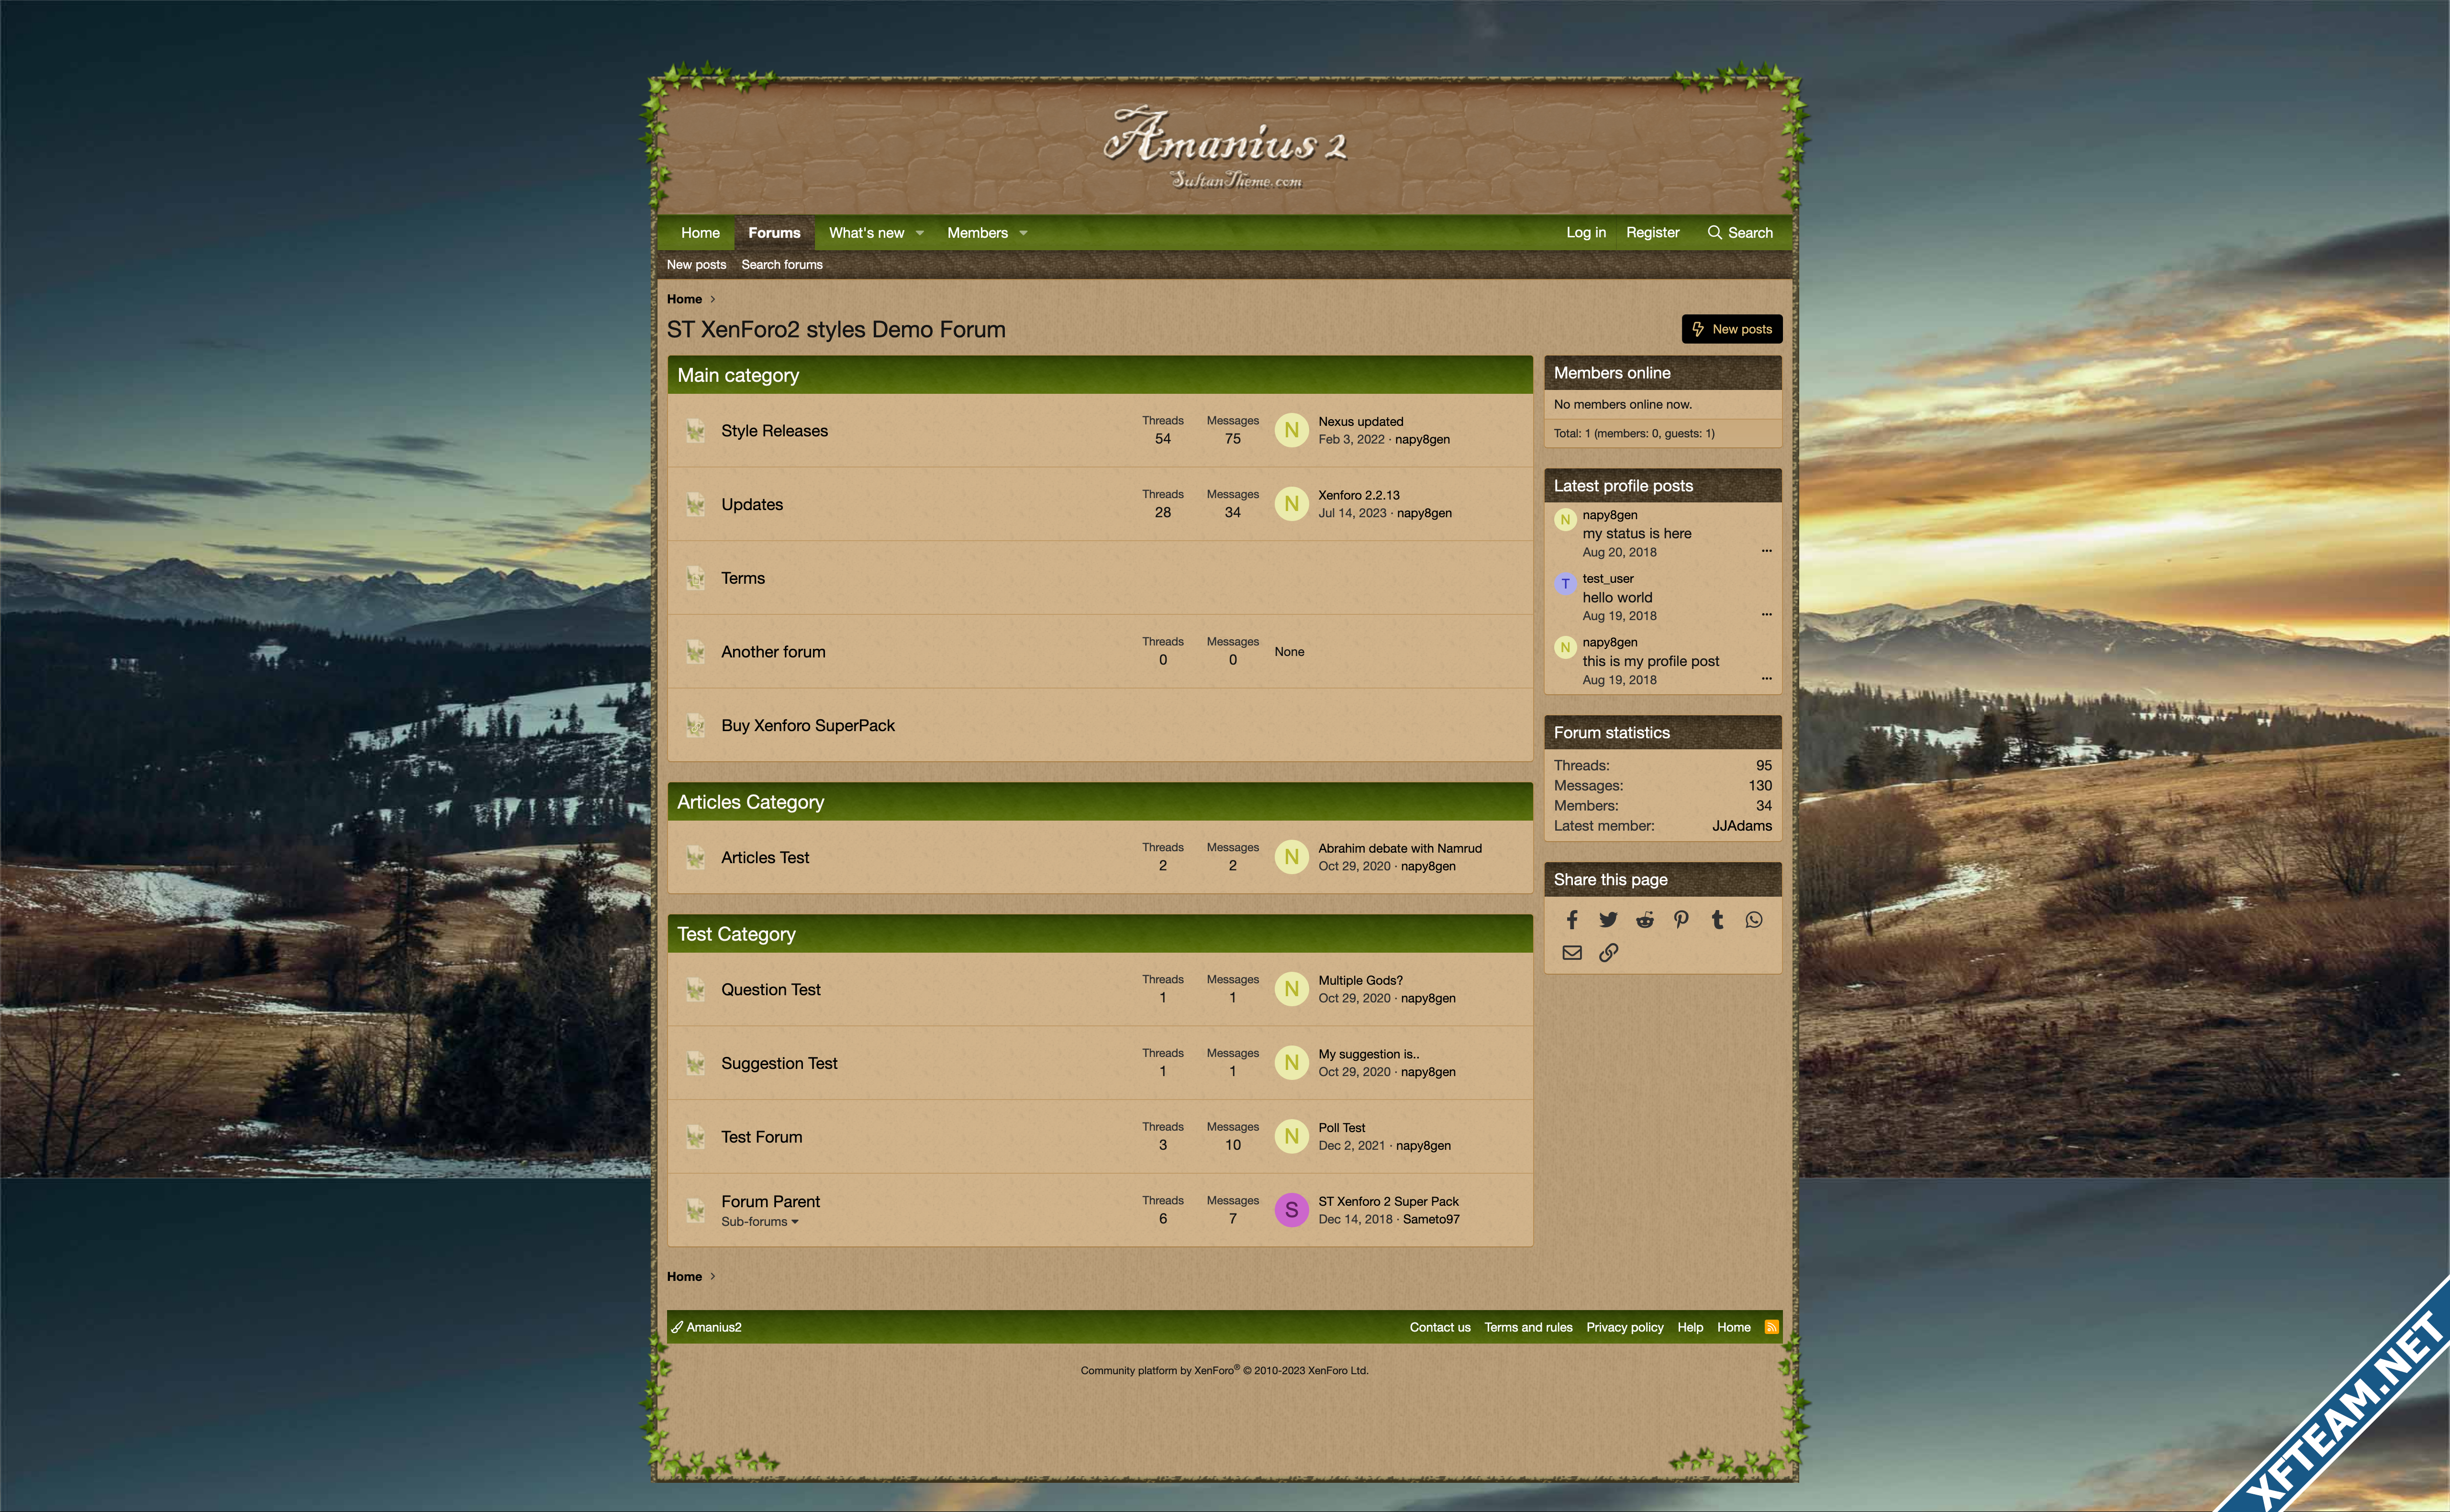Click Help in footer
Image resolution: width=2450 pixels, height=1512 pixels.
1690,1327
